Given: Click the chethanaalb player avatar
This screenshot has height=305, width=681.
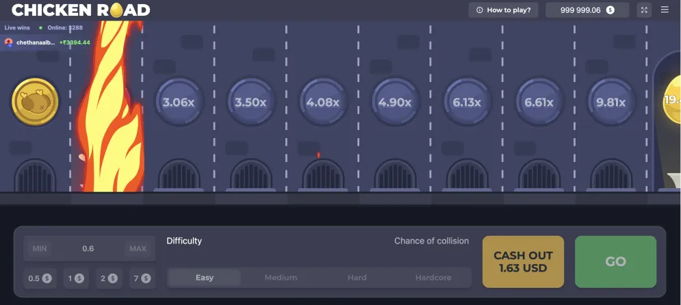Looking at the screenshot, I should 9,42.
